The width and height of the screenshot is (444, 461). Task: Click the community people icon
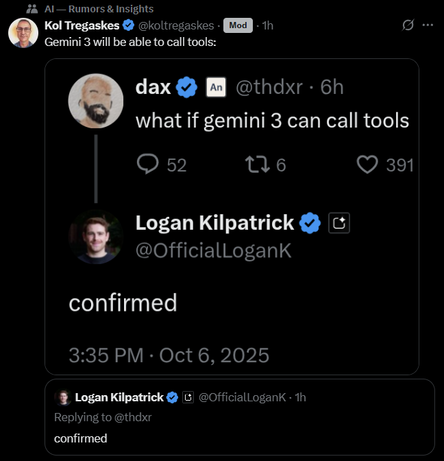click(32, 9)
